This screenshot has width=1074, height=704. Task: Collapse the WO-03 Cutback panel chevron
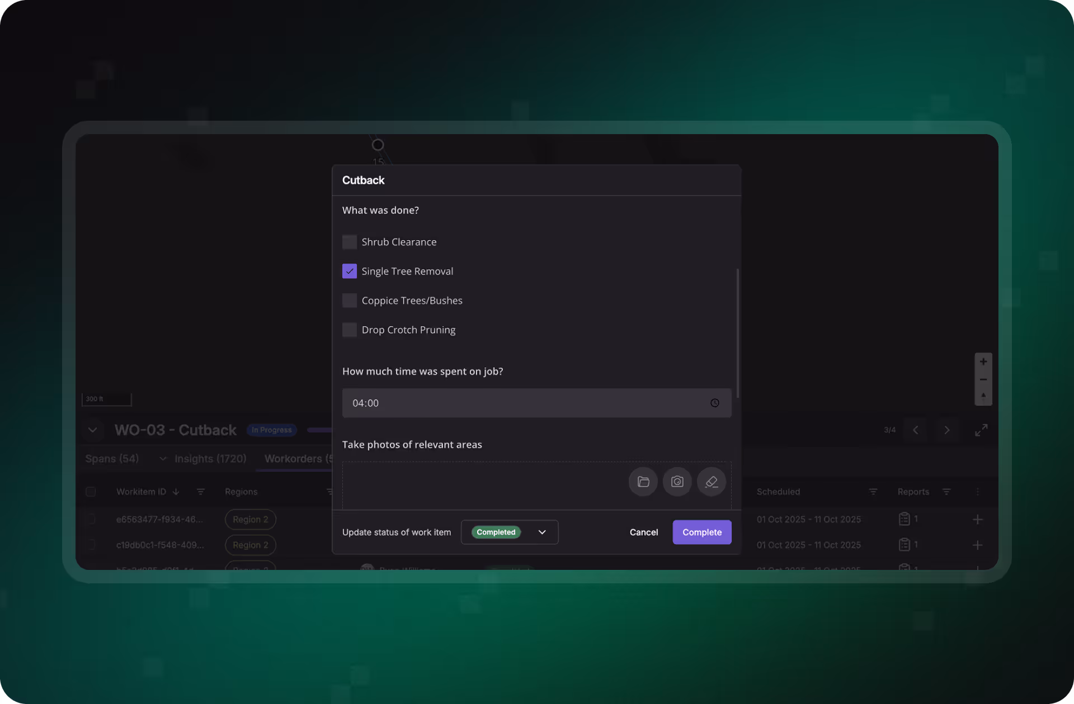tap(92, 430)
